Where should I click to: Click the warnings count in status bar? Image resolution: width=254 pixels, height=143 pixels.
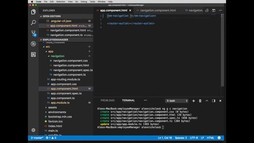(54, 138)
